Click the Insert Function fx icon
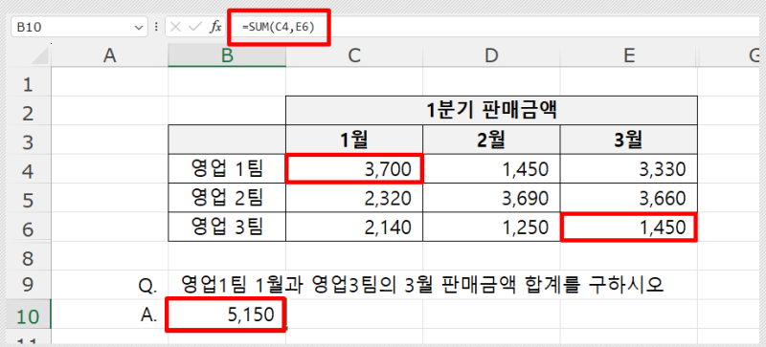 (x=214, y=28)
